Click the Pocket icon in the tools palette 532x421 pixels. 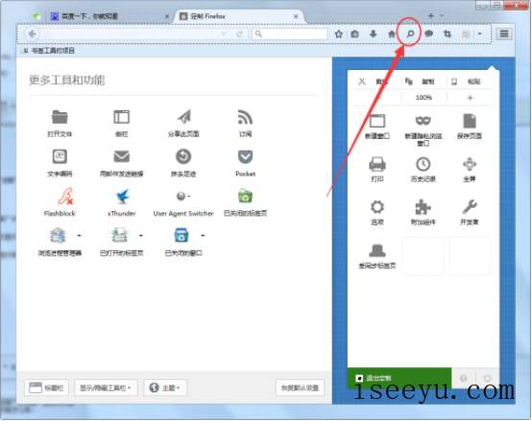[245, 157]
